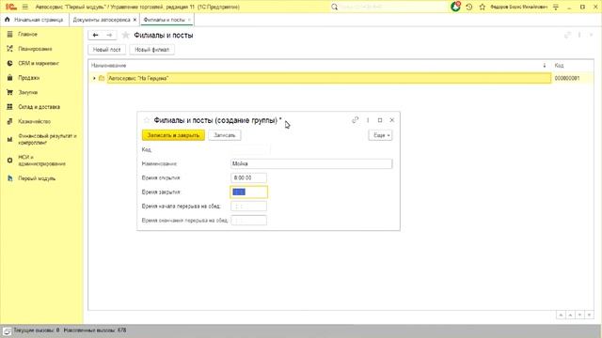Add Филиалы и посты list to favorites star
602x338 pixels.
pyautogui.click(x=125, y=36)
